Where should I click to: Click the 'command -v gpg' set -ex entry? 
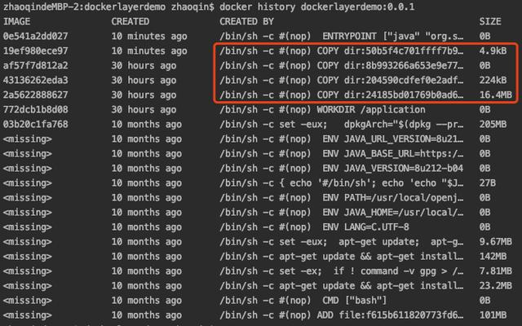[x=341, y=271]
